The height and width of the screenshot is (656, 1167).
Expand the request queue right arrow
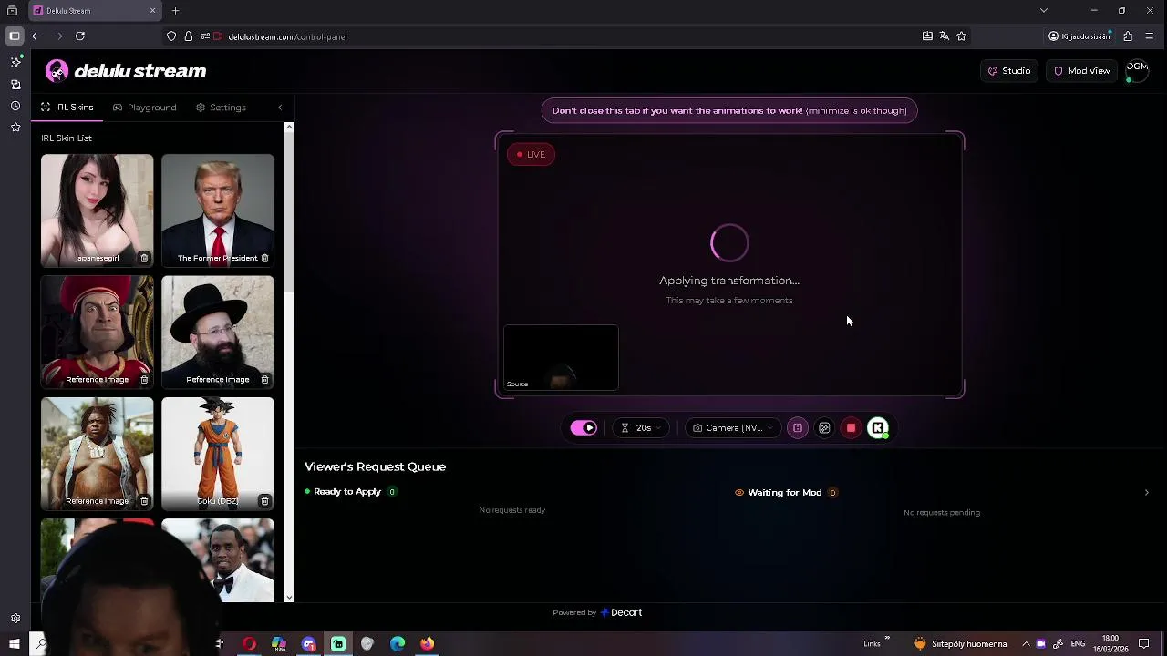coord(1146,493)
